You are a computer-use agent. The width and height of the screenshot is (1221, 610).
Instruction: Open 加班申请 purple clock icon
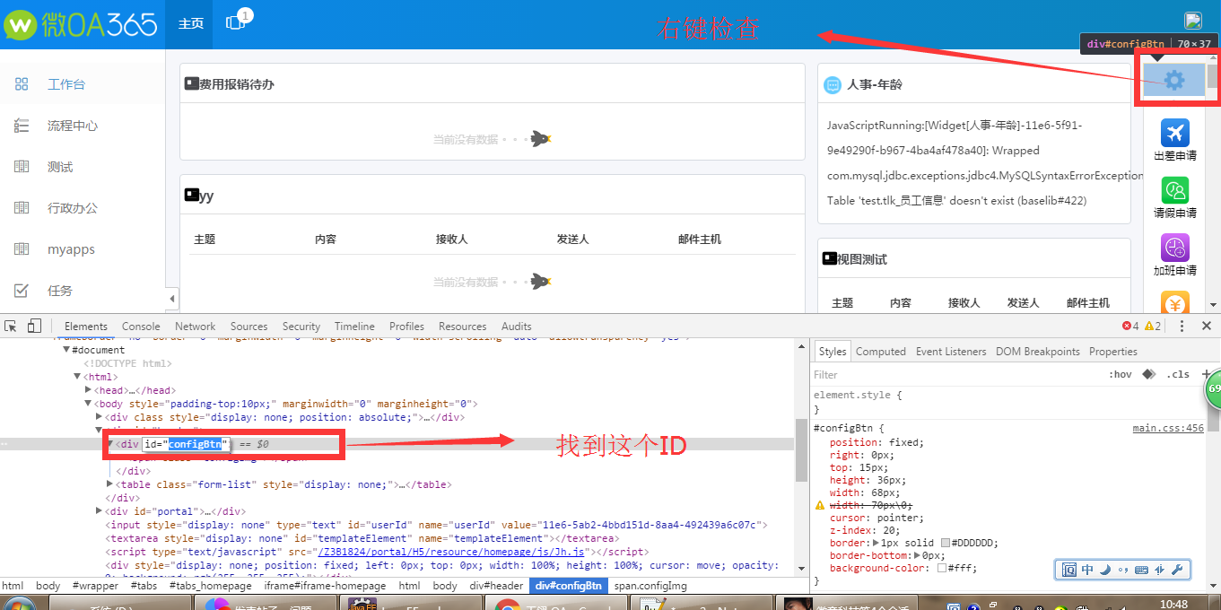click(1174, 248)
